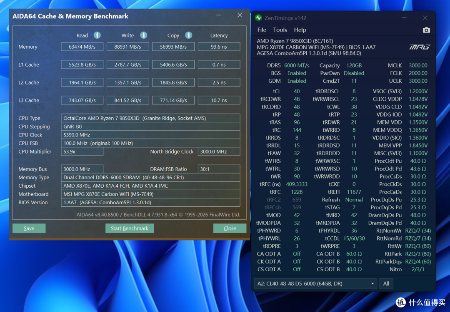Select the Memory Copy 56993 MB/s field
450x312 pixels.
[173, 47]
